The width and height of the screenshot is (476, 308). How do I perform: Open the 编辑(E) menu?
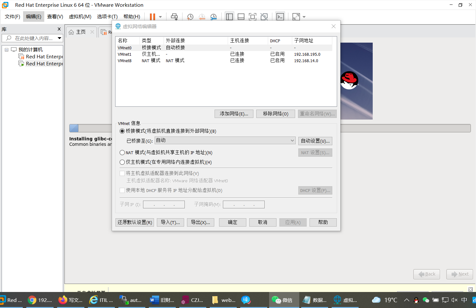34,16
